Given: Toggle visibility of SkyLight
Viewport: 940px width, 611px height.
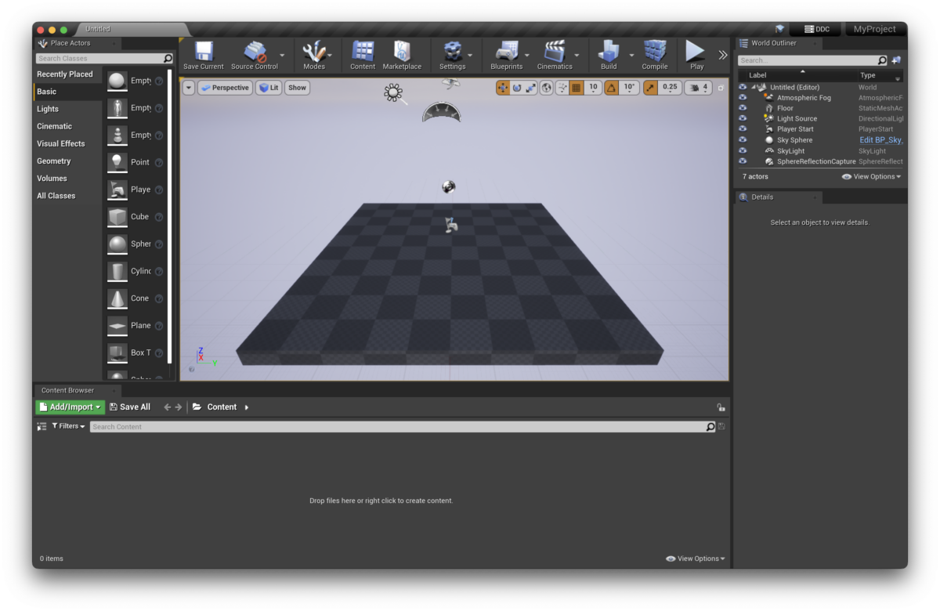Looking at the screenshot, I should coord(743,150).
